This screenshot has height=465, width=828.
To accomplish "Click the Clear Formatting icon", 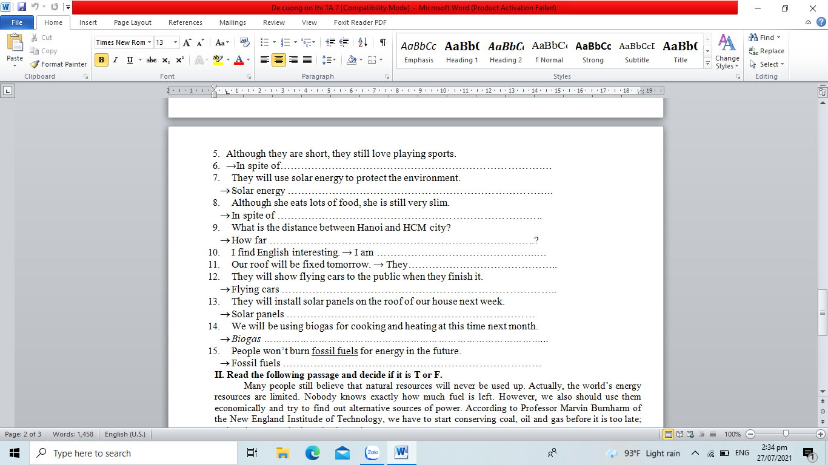I will (x=245, y=42).
